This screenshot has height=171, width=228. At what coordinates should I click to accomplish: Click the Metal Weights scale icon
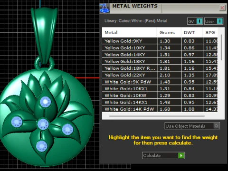click(104, 9)
